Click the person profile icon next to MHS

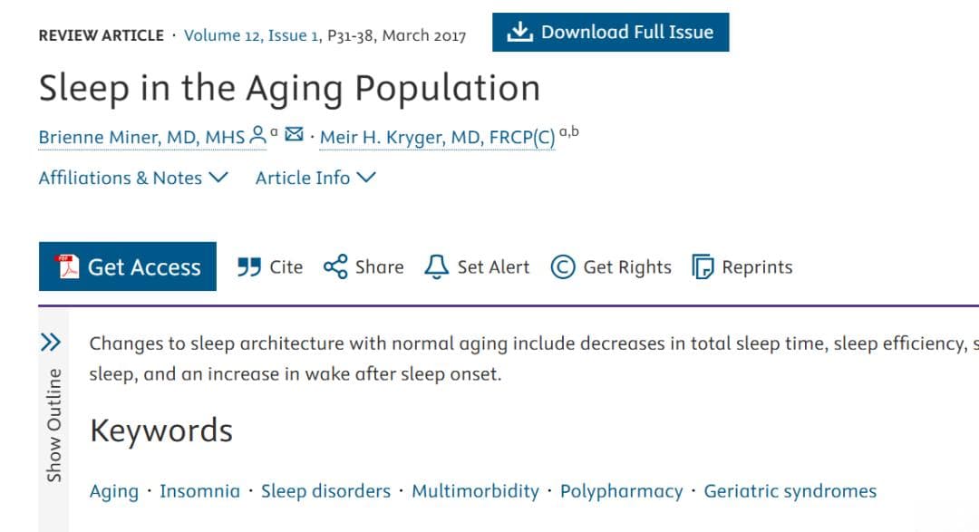click(x=257, y=135)
